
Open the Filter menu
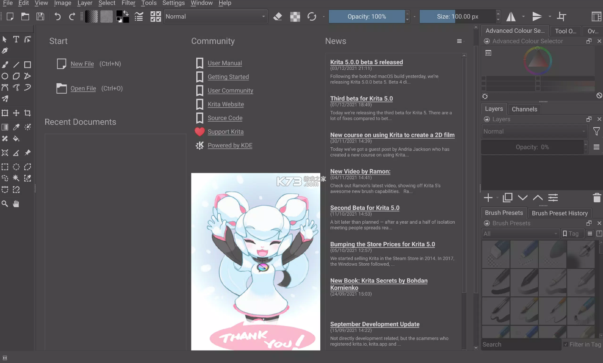click(x=128, y=3)
